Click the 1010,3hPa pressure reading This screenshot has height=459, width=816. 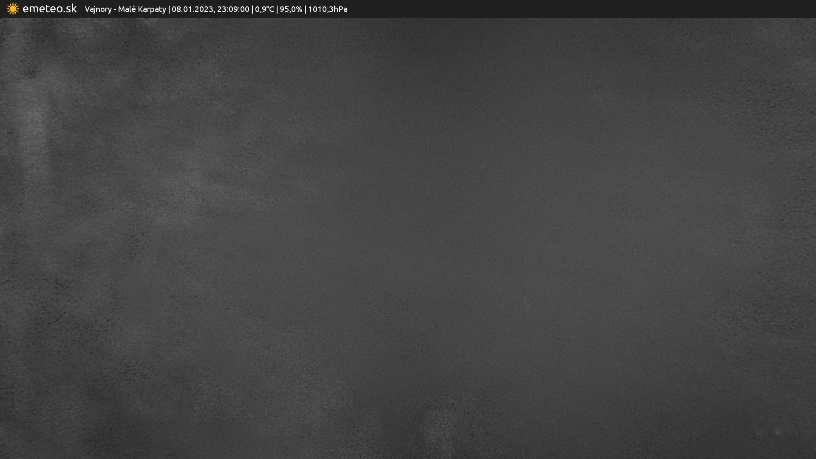coord(328,9)
